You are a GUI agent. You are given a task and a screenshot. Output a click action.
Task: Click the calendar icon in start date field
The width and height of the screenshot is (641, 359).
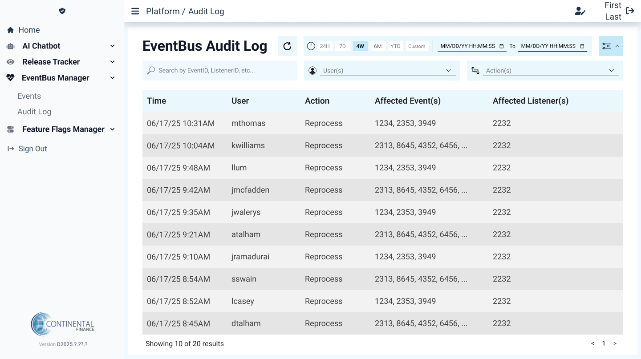pyautogui.click(x=502, y=46)
